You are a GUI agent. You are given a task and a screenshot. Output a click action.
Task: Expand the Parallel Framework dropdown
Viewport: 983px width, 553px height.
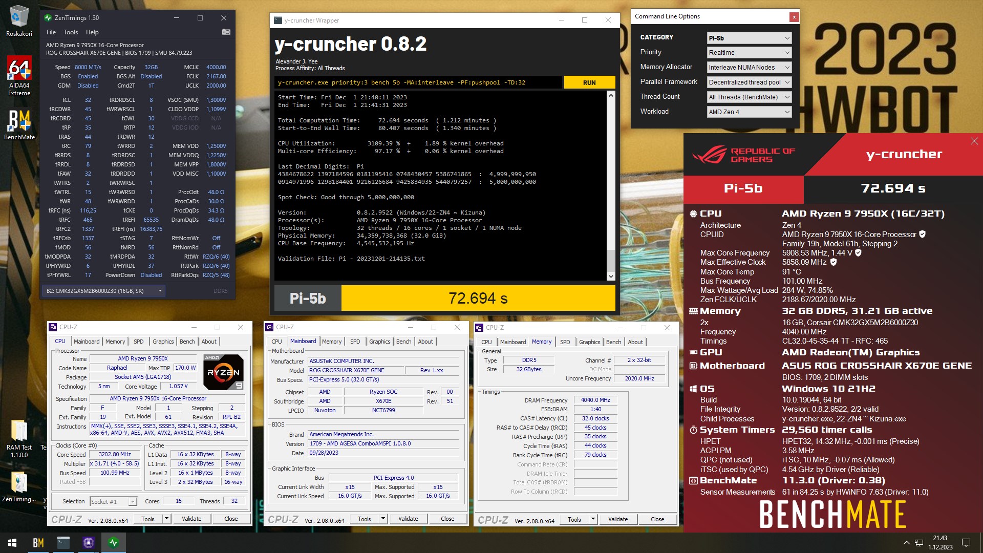click(x=750, y=82)
